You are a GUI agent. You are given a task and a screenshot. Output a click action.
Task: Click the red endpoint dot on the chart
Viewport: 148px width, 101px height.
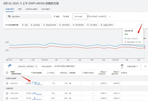click(145, 48)
